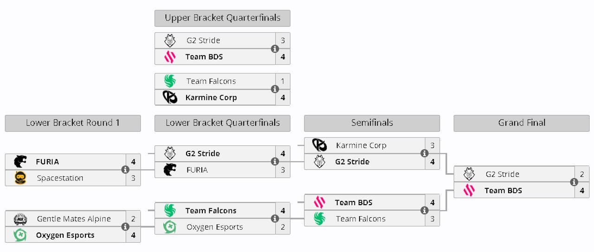Open Team BDS in the Grand Final

[x=503, y=191]
